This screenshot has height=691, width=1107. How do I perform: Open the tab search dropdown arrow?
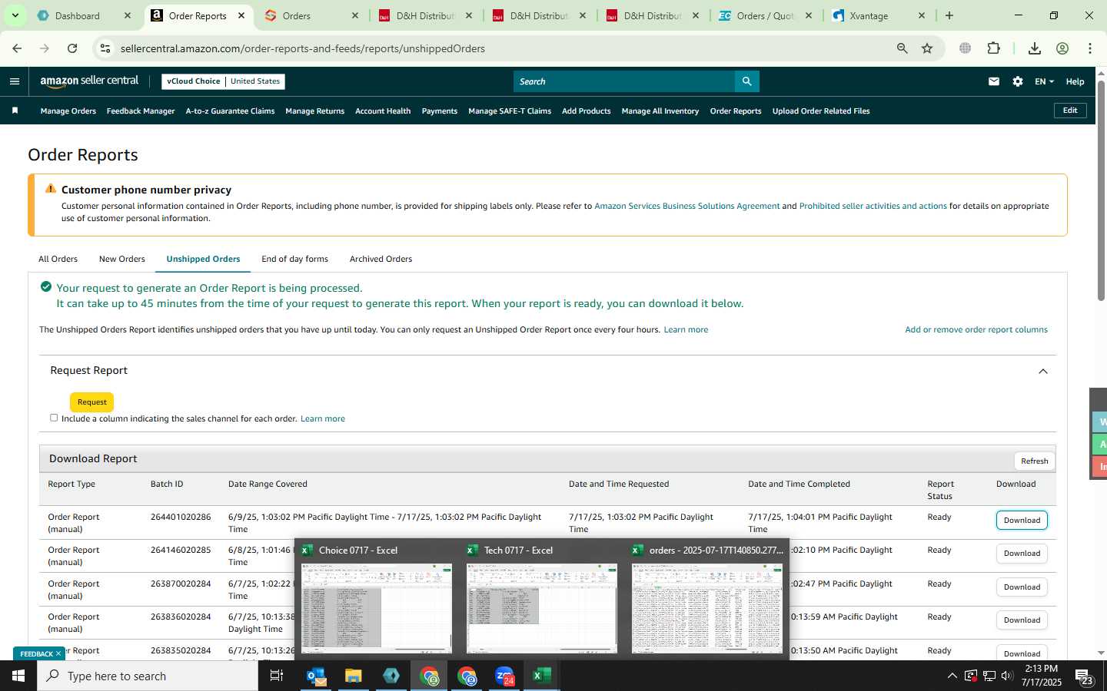pyautogui.click(x=15, y=15)
